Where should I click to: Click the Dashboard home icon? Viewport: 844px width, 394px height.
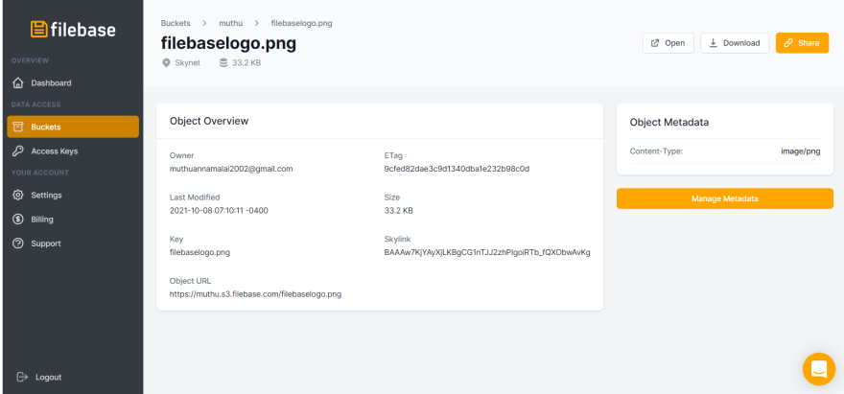point(18,82)
